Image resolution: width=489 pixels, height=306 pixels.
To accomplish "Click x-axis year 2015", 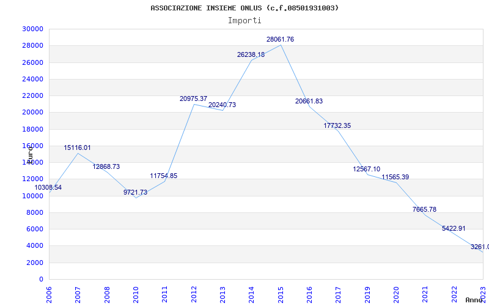I will coord(281,294).
